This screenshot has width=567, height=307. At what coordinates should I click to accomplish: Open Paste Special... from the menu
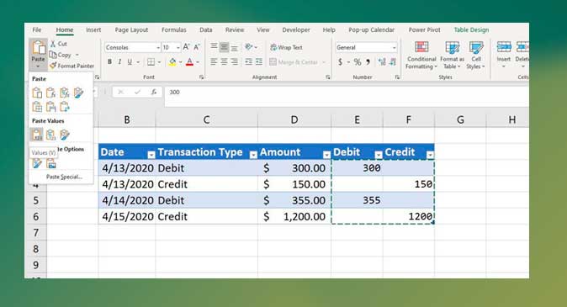point(64,177)
